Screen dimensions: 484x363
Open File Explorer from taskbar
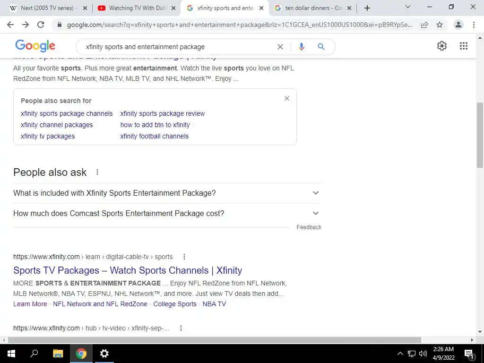pos(58,354)
